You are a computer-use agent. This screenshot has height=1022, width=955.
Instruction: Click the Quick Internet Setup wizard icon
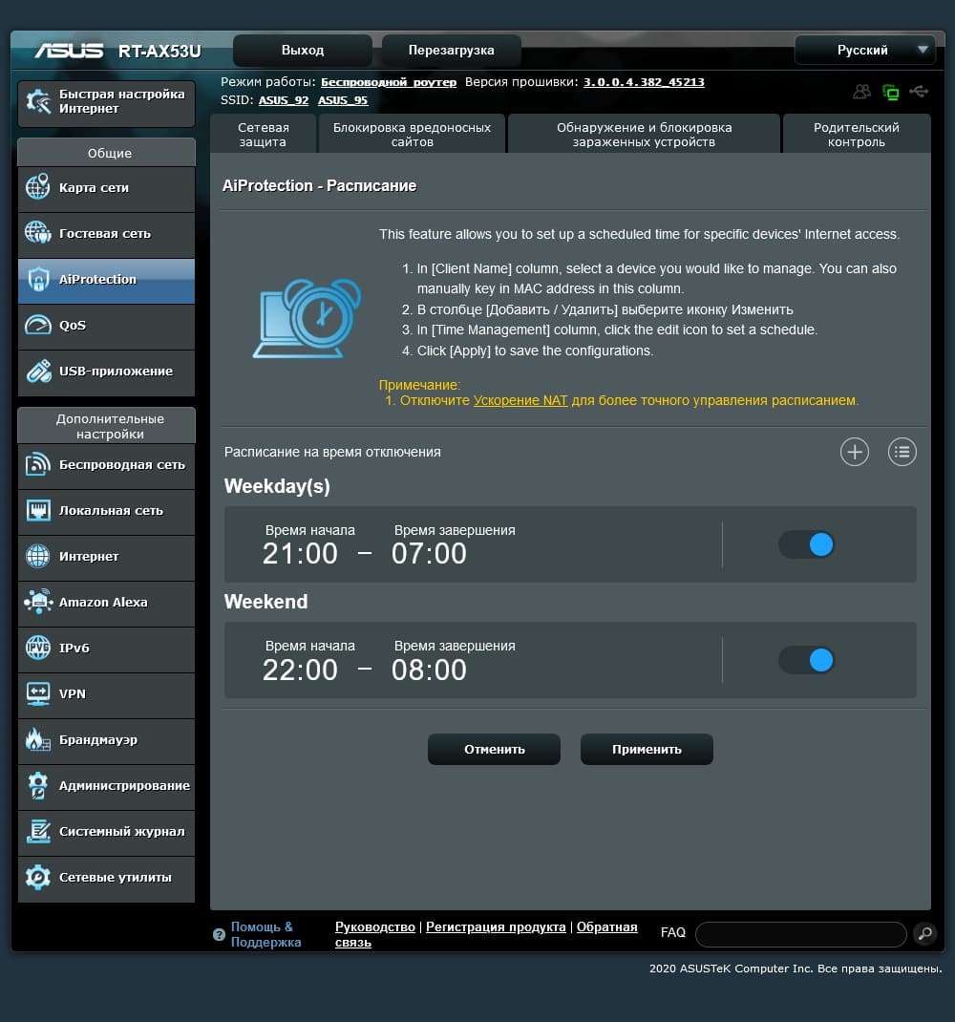coord(38,101)
